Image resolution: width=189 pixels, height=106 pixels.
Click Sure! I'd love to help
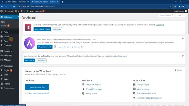point(42,29)
